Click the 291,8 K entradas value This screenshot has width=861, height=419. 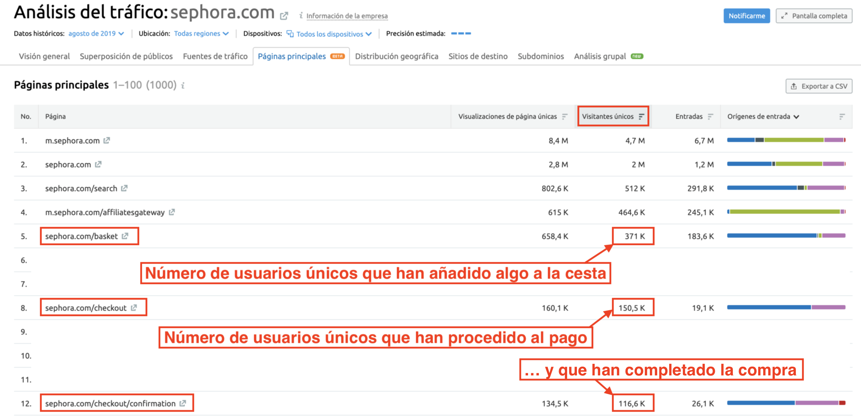(x=700, y=188)
